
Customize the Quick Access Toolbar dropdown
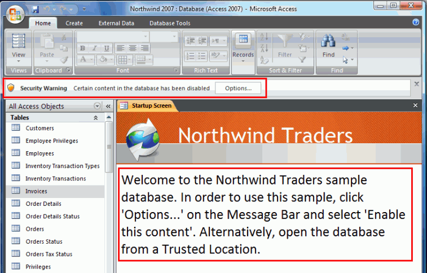(84, 9)
